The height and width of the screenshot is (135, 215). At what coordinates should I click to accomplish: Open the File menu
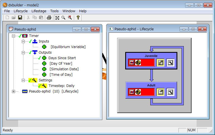7,11
